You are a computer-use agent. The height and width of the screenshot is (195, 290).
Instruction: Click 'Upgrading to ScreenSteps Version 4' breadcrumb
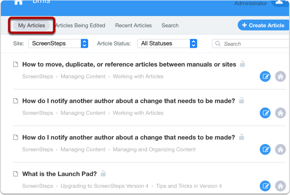[104, 186]
